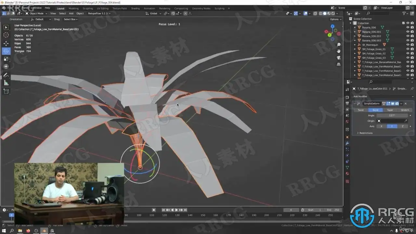The width and height of the screenshot is (416, 234).
Task: Select the Scale tool icon
Action: 6,59
